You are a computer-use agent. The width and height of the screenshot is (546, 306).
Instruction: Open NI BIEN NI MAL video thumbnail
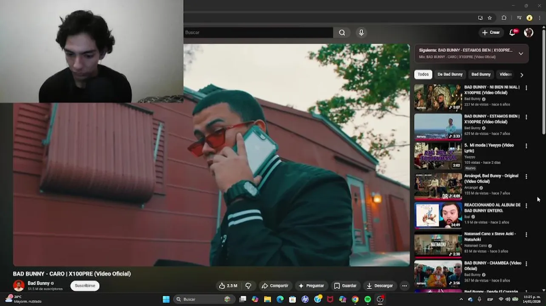(438, 97)
